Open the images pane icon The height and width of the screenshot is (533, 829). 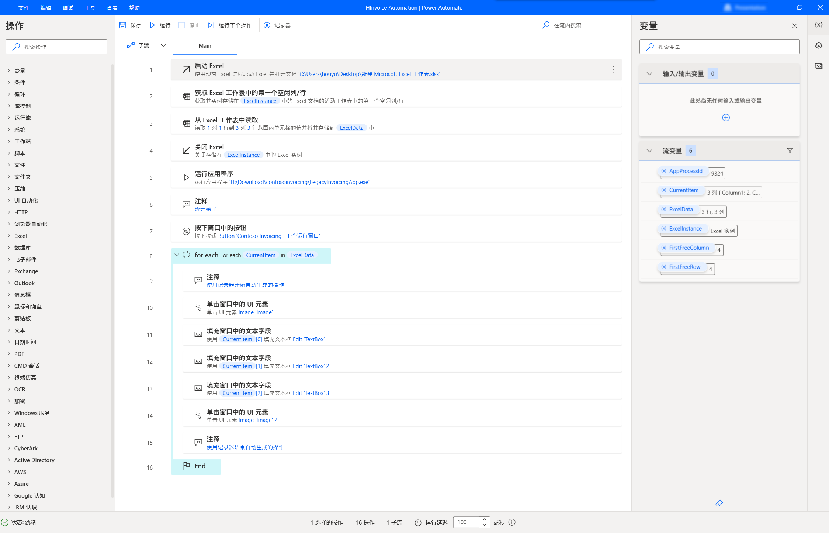point(818,66)
